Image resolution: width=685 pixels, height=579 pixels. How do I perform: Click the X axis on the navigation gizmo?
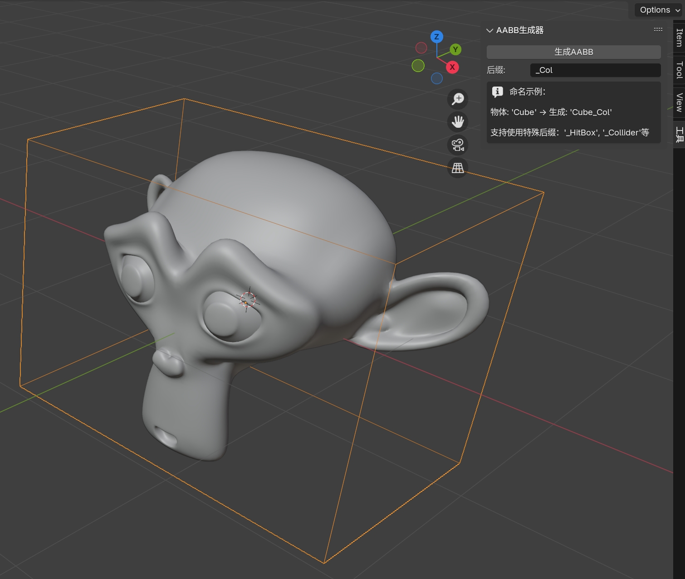[452, 67]
